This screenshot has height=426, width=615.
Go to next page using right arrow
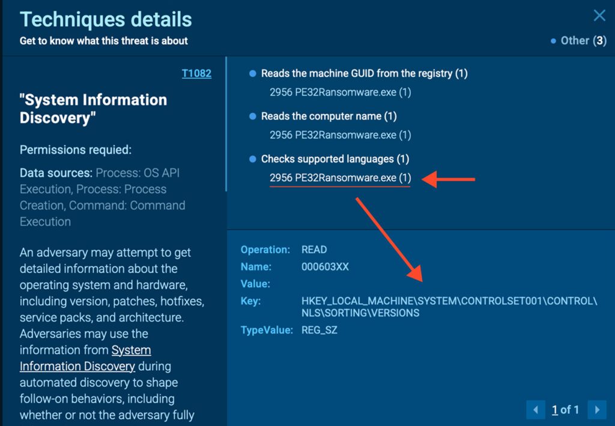click(x=596, y=410)
